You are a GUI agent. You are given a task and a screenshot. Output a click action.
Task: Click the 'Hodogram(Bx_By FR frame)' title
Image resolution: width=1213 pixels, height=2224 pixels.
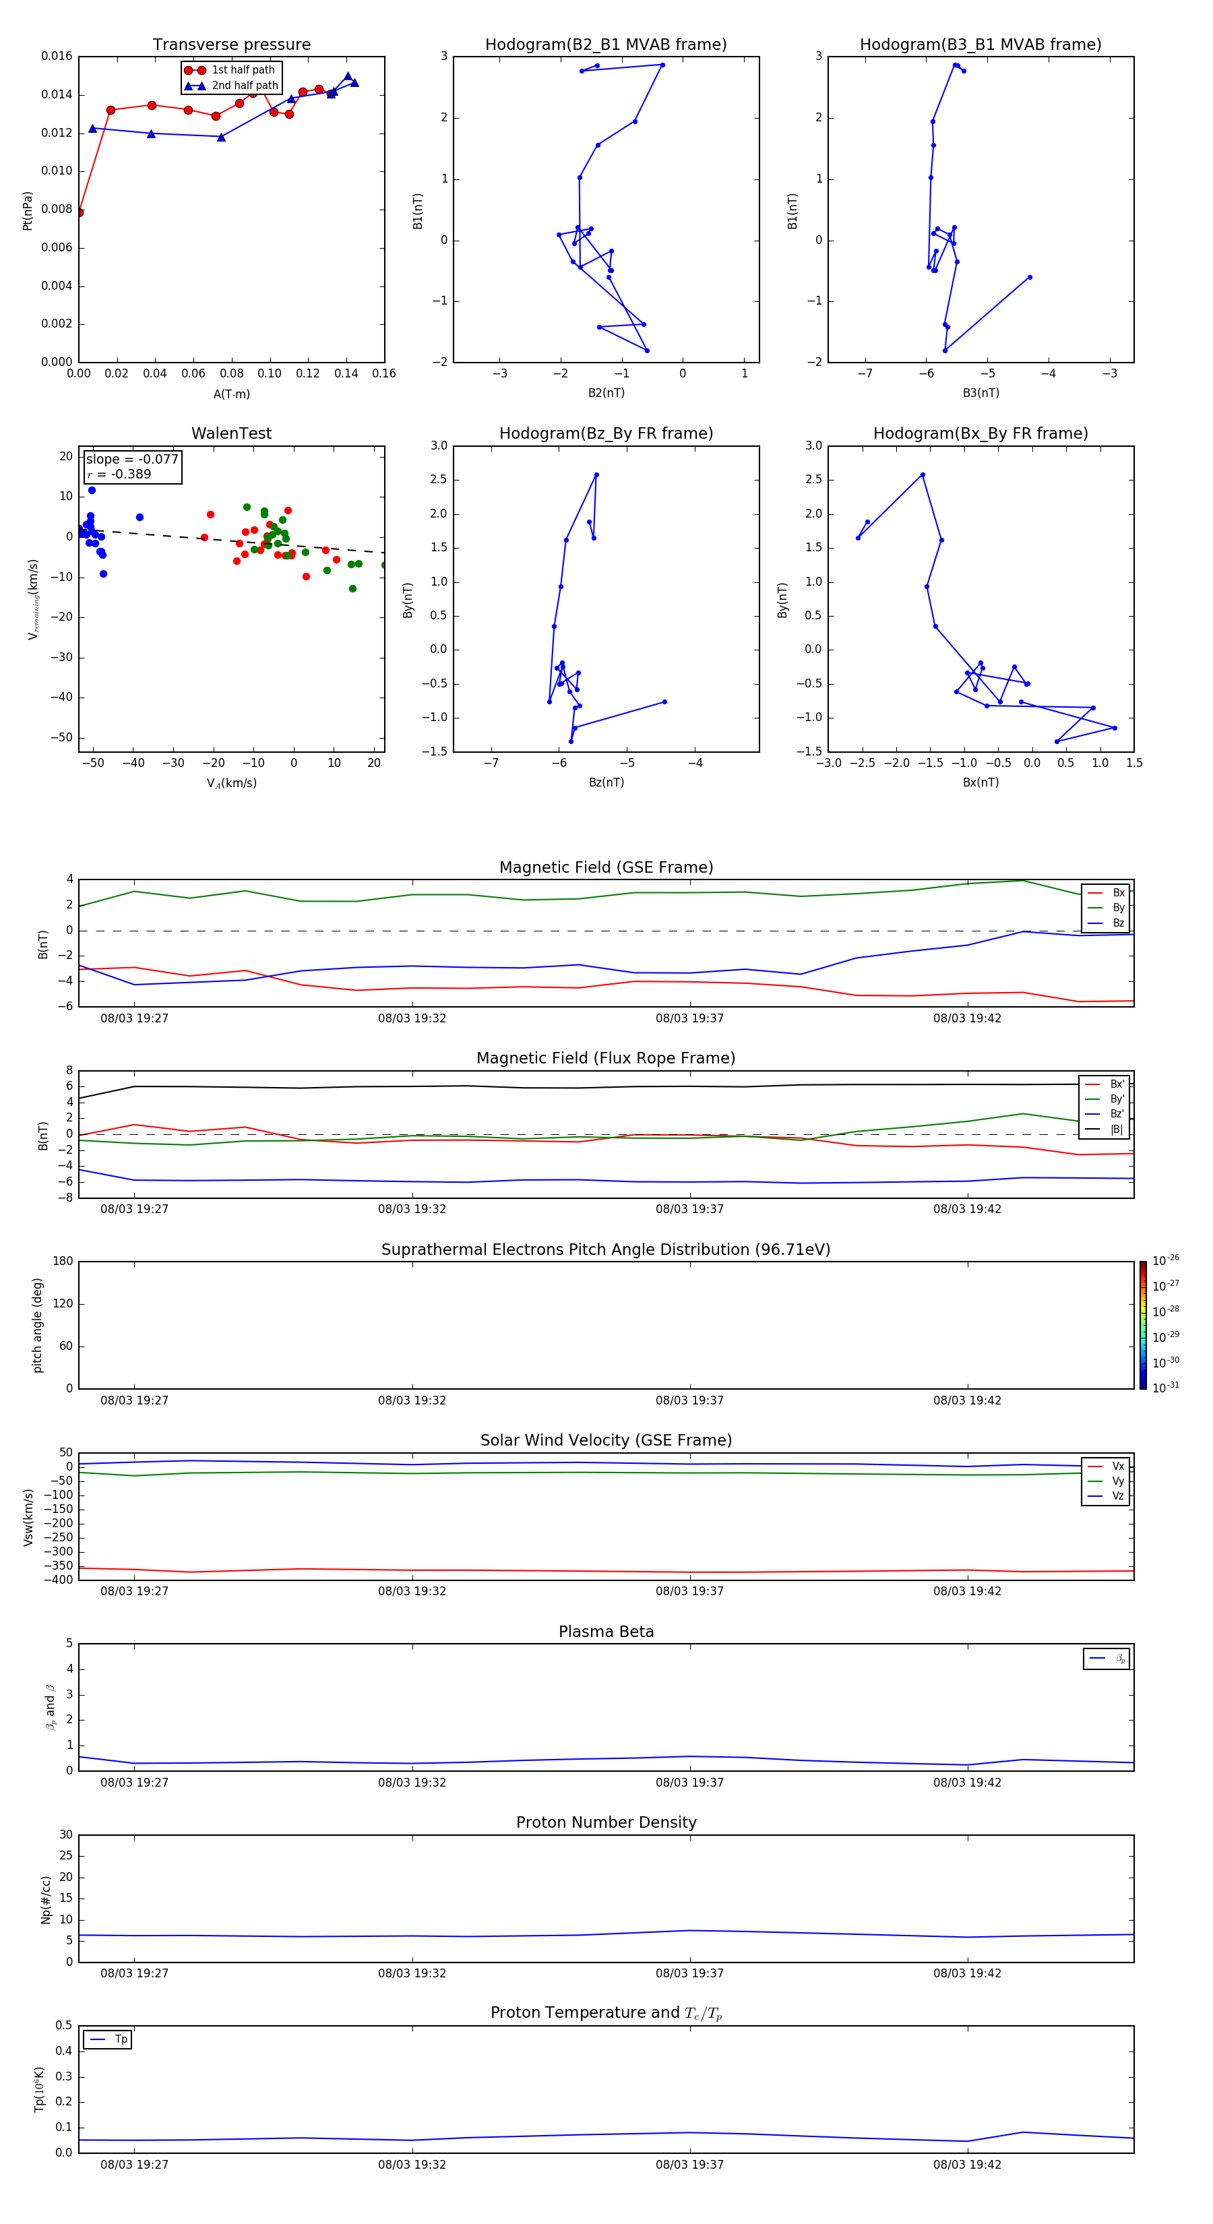point(981,433)
